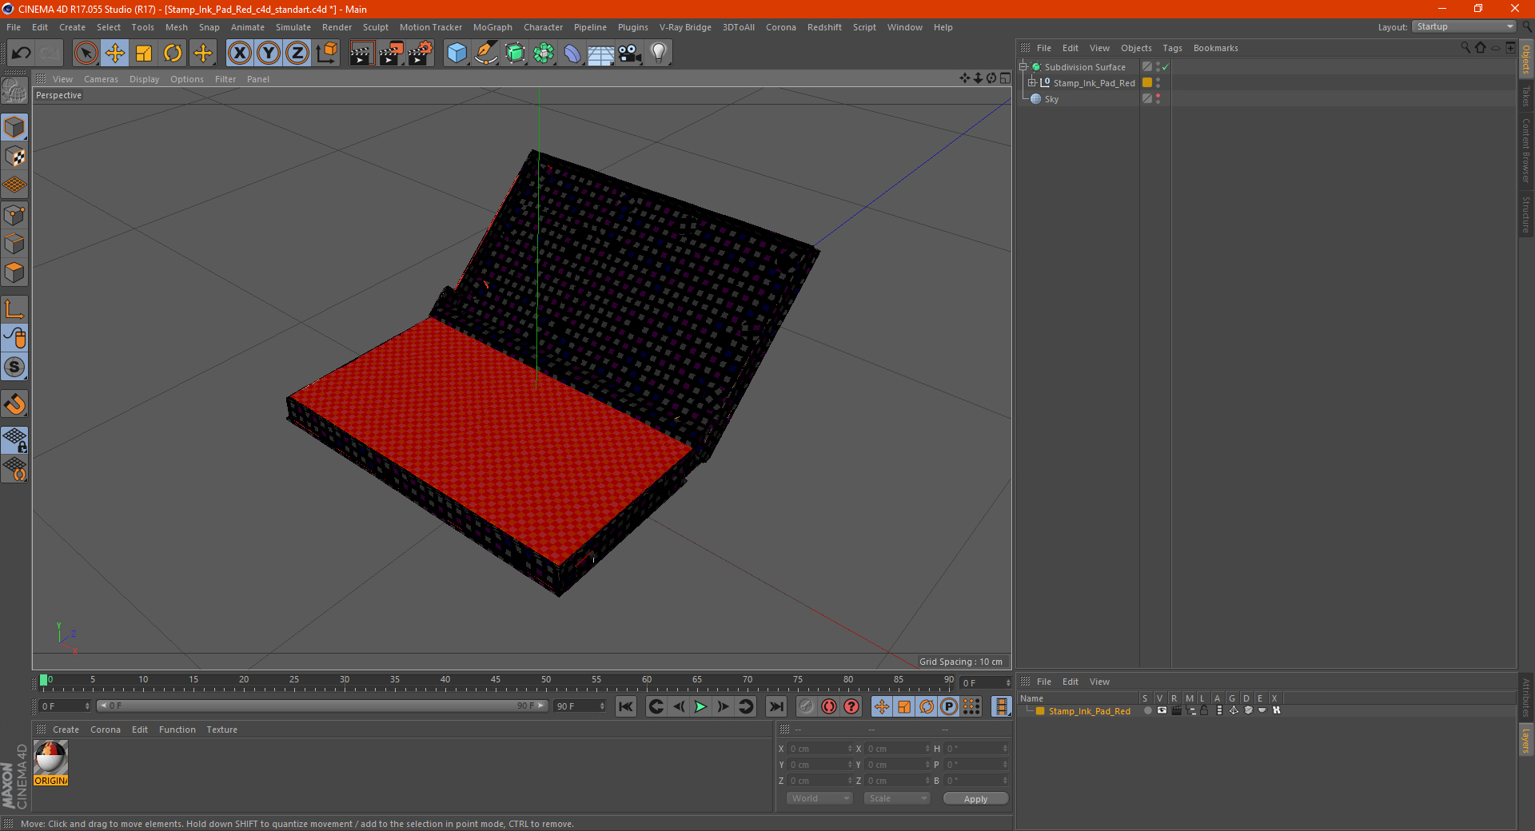Toggle Y axis lock
The width and height of the screenshot is (1535, 831).
[269, 54]
